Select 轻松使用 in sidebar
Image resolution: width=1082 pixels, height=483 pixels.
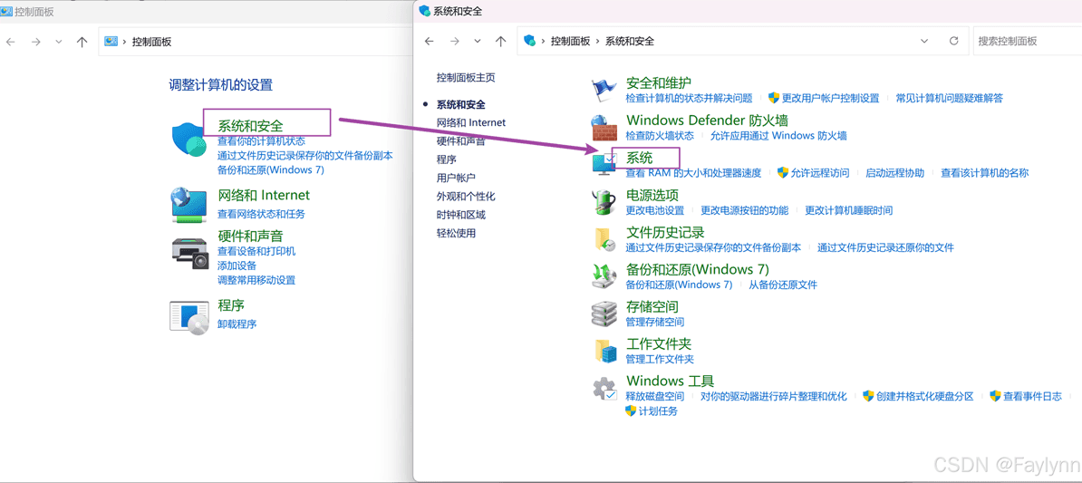(x=456, y=233)
